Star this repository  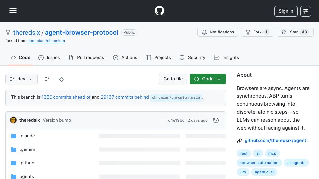[x=295, y=32]
